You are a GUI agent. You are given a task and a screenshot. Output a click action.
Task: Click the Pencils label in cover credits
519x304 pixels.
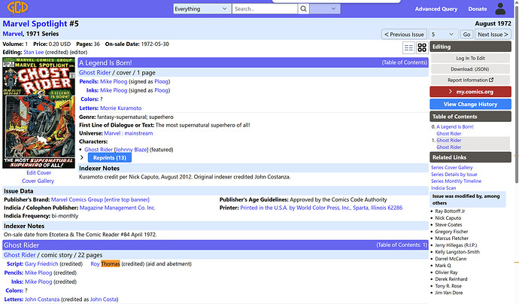[x=89, y=82]
